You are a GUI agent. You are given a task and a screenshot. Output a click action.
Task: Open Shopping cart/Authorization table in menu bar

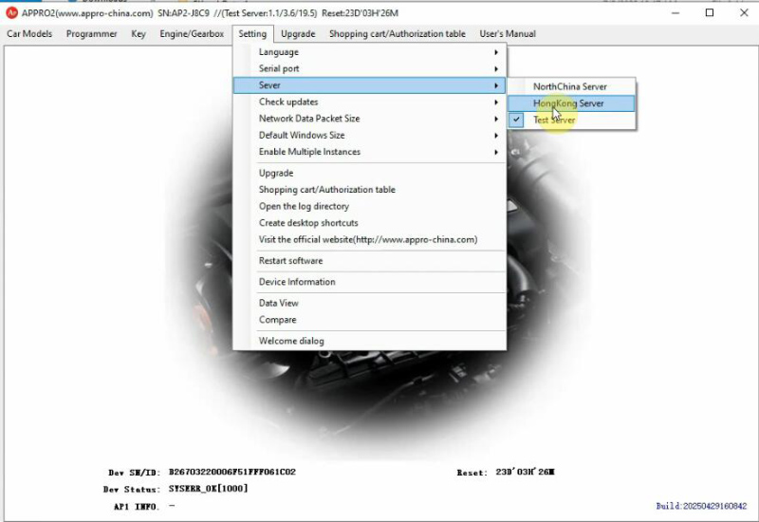click(x=398, y=34)
